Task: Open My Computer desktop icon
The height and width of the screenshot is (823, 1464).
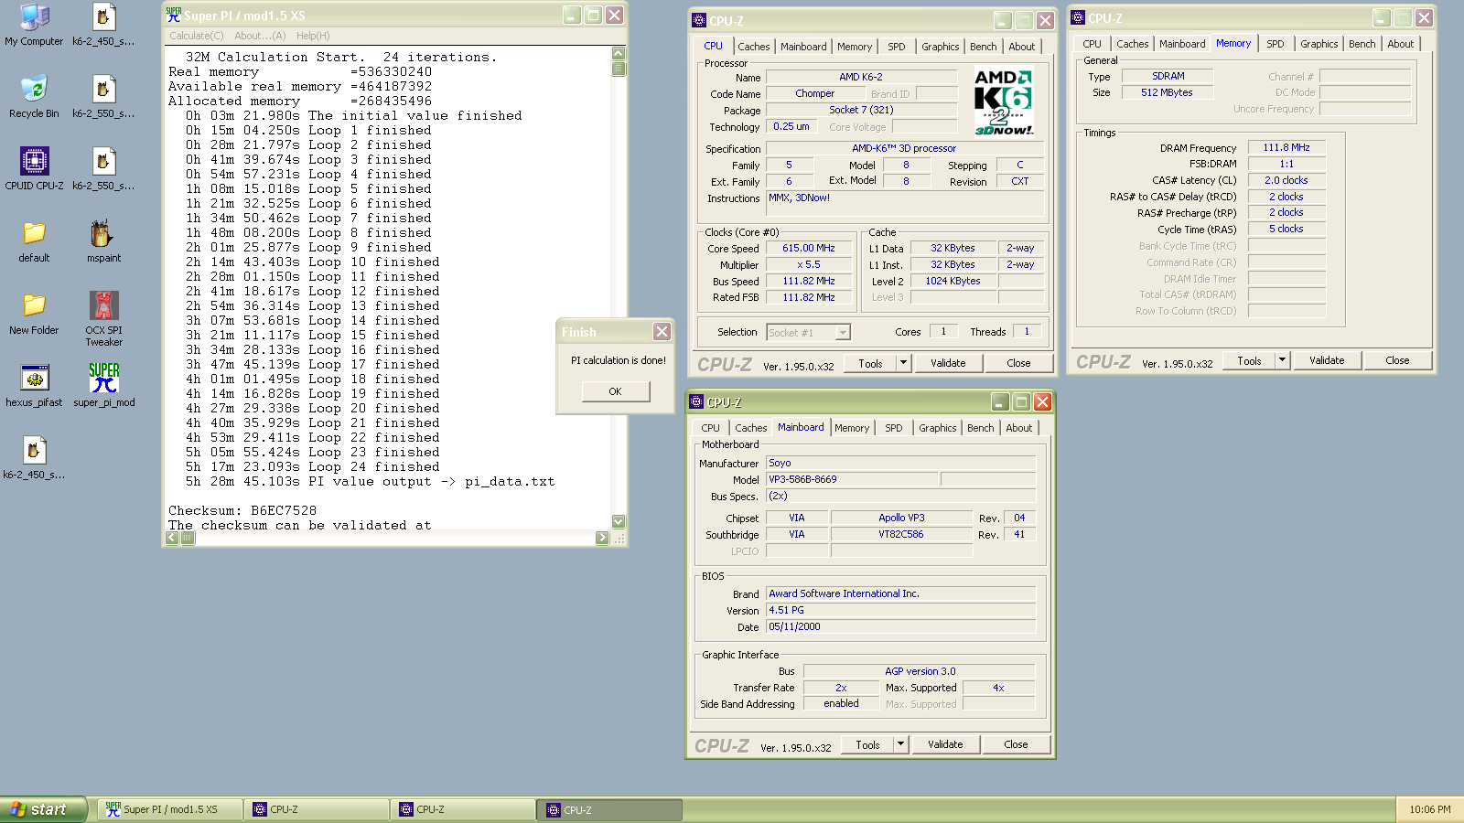Action: [x=34, y=25]
